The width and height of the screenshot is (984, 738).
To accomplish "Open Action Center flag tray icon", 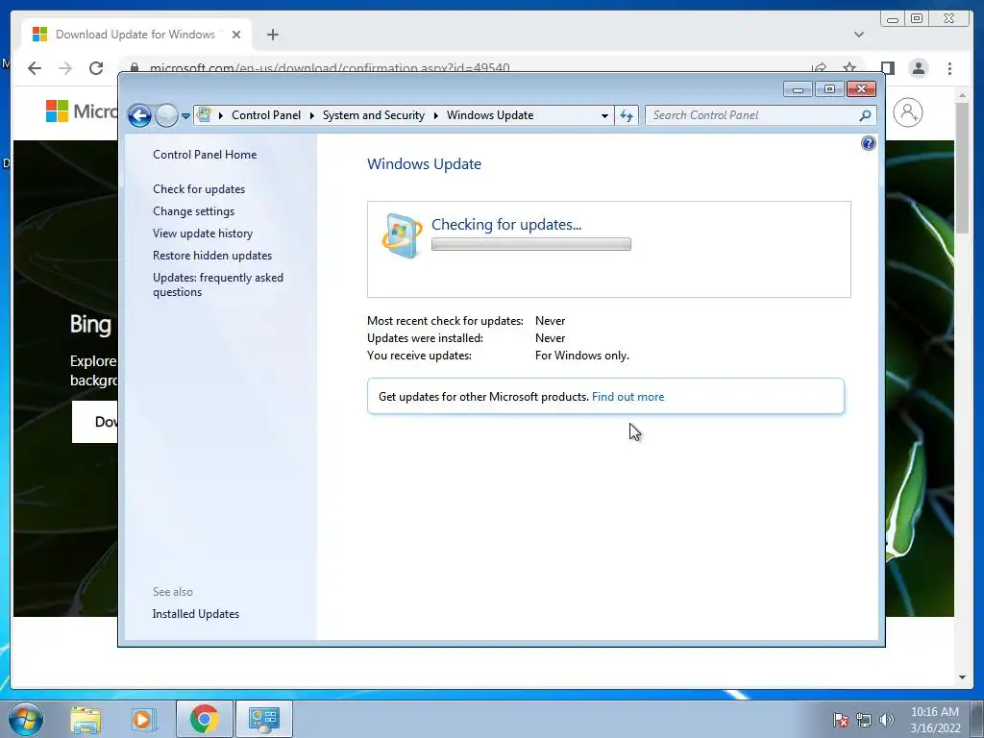I will (841, 720).
